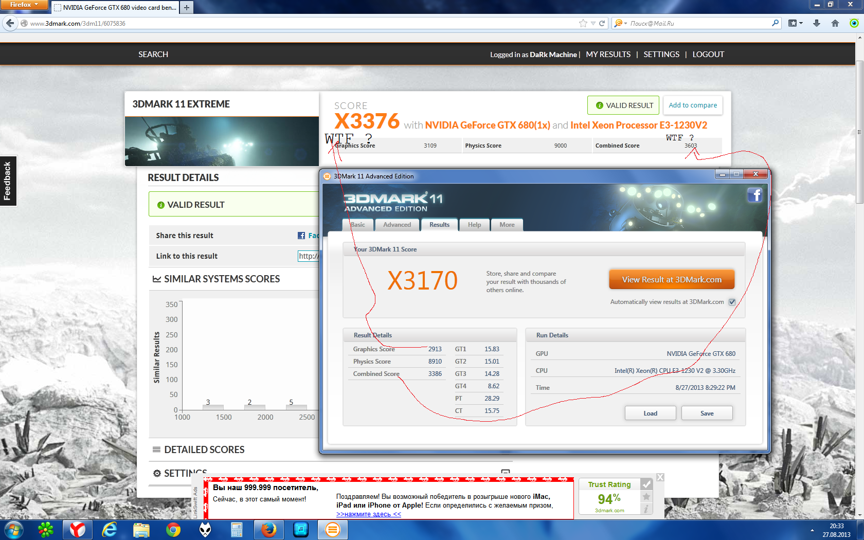Go to the Firefox home page

[x=835, y=23]
